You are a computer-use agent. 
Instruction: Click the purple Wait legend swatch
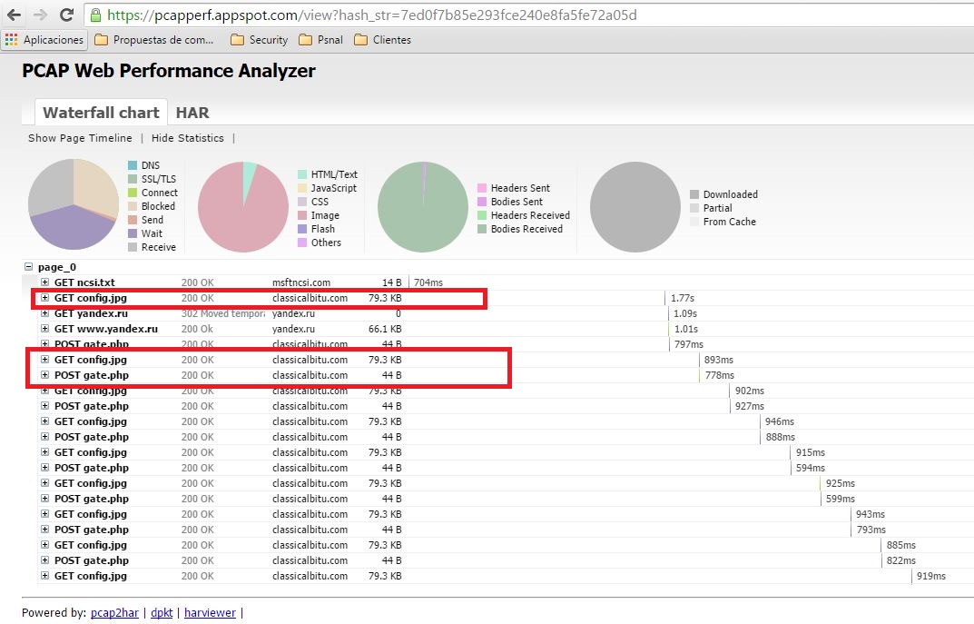tap(133, 233)
